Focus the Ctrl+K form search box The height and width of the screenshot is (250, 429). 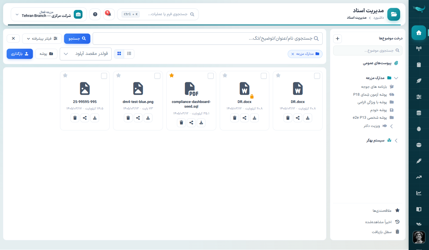coord(158,14)
